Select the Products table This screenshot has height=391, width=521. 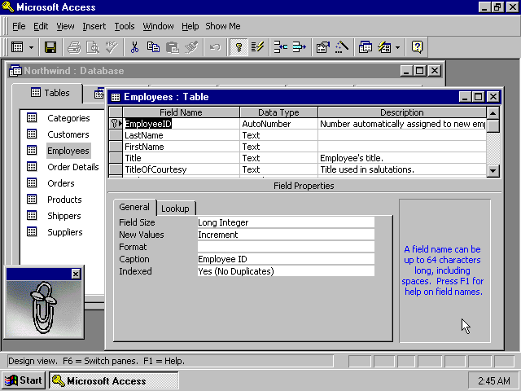[x=64, y=200]
